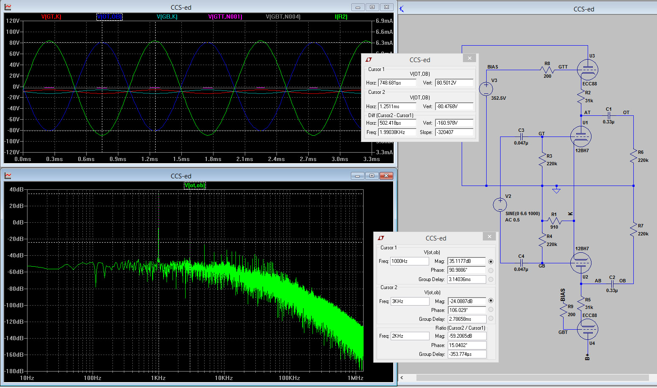Select the V2 sine source symbol

(500, 205)
